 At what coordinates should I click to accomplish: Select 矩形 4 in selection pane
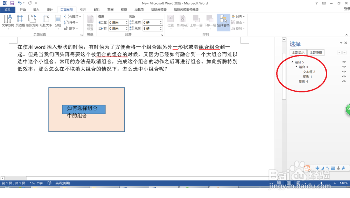point(303,82)
